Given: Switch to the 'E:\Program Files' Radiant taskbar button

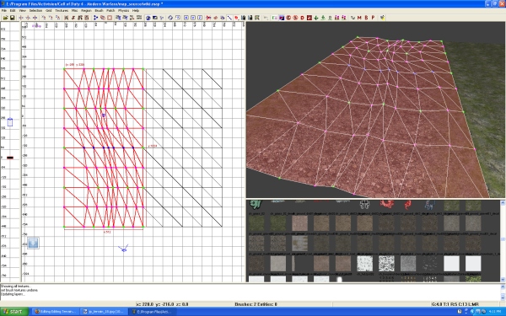Looking at the screenshot, I should [x=153, y=312].
